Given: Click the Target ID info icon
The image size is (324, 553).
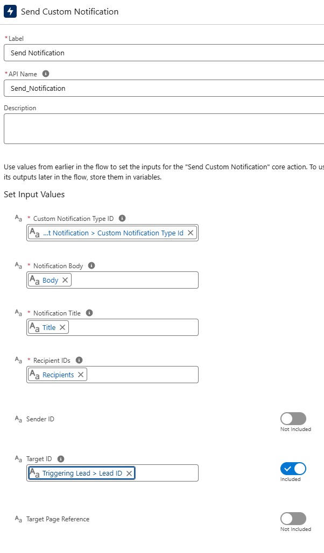Looking at the screenshot, I should pos(61,459).
